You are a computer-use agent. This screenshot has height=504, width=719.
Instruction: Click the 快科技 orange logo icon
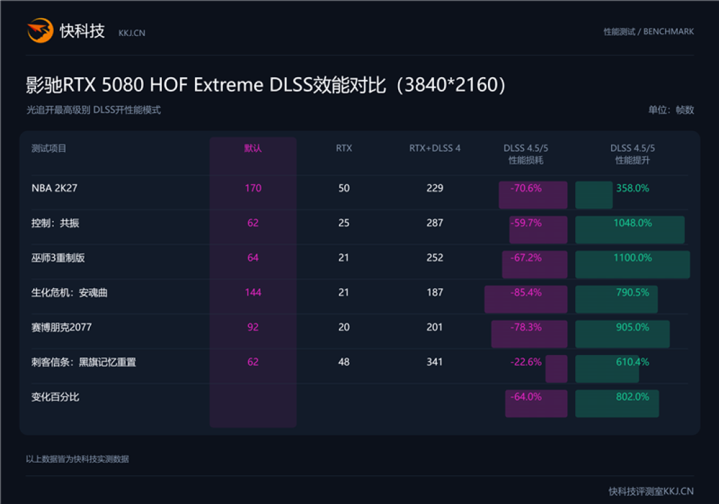click(41, 30)
